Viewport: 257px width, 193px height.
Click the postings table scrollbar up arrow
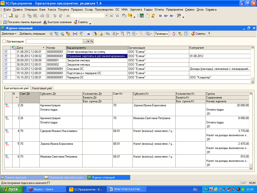[x=251, y=94]
